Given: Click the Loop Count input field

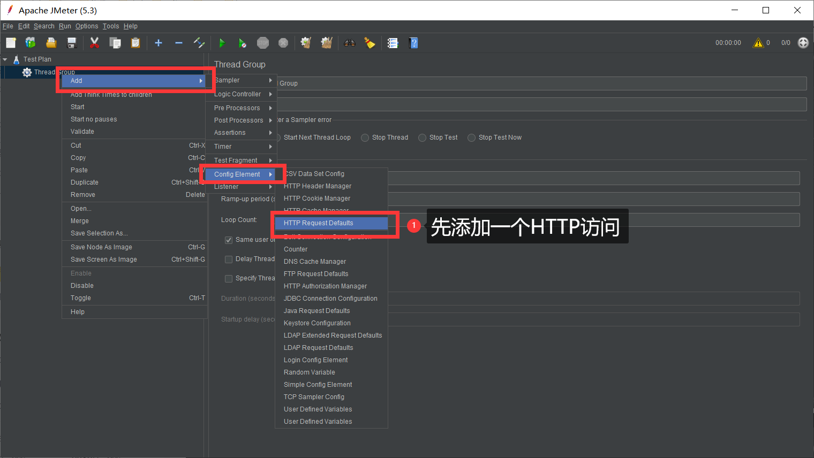Looking at the screenshot, I should (594, 220).
